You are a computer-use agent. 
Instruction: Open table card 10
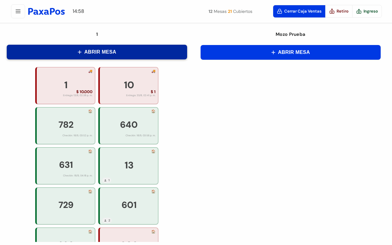pyautogui.click(x=128, y=86)
